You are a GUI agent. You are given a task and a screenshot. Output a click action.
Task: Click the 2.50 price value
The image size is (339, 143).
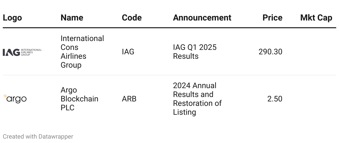(275, 99)
